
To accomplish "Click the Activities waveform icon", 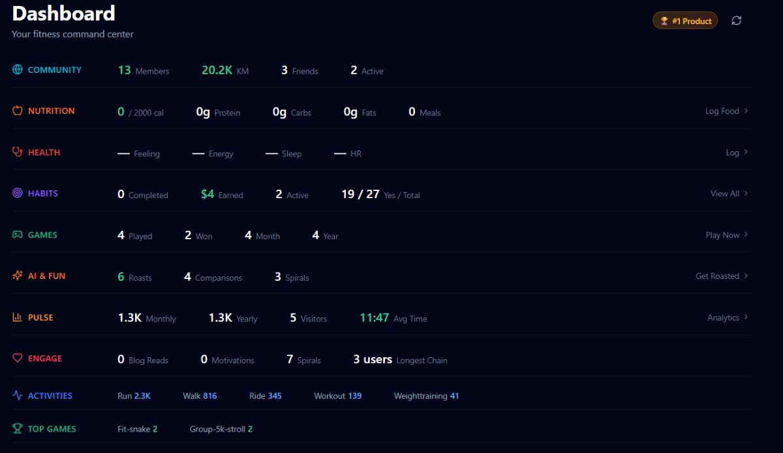I will click(18, 396).
